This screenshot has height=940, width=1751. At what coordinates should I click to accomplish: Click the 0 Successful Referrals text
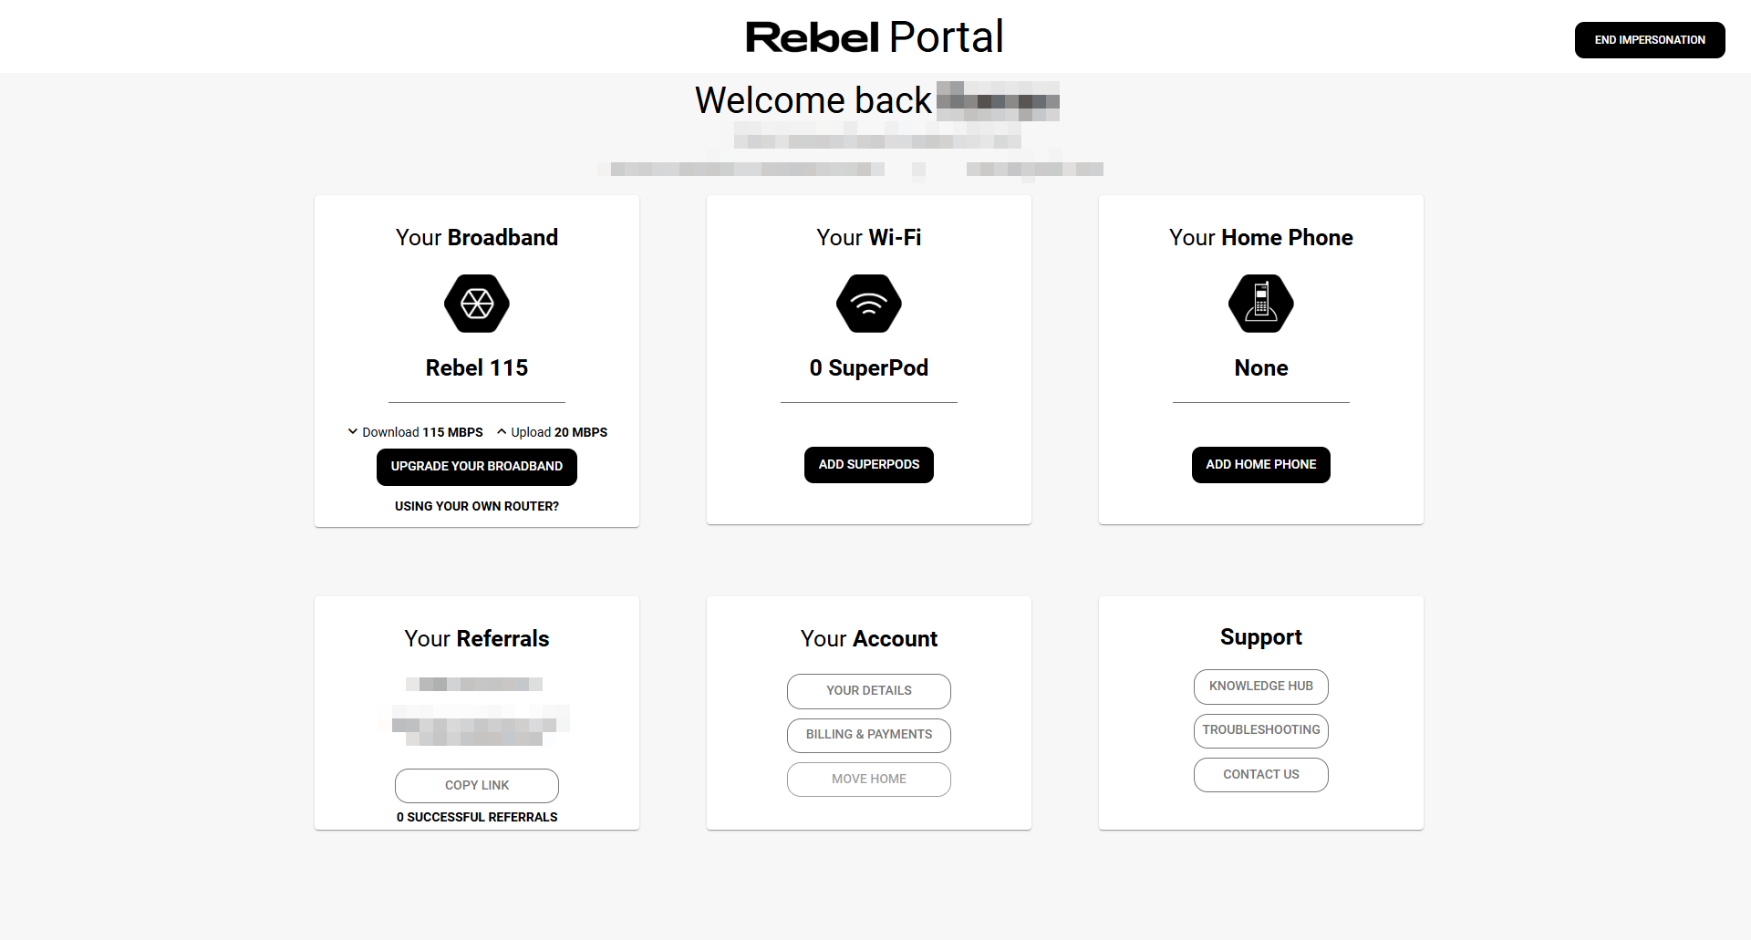click(477, 817)
